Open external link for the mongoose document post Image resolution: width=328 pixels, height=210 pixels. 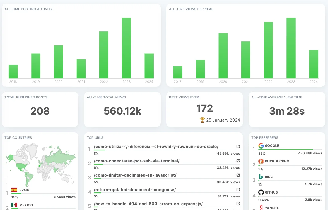click(238, 189)
